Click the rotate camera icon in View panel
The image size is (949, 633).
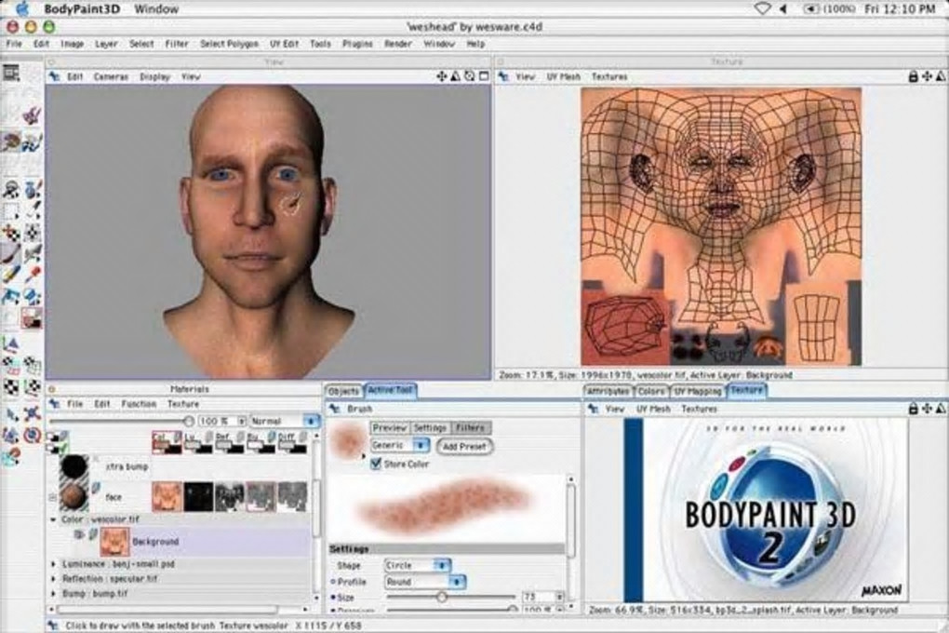(x=470, y=76)
